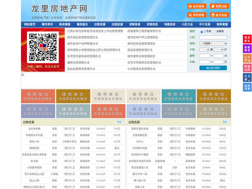Open the 金币充值 button
Viewport: 252px width, 189px height.
pos(219,15)
